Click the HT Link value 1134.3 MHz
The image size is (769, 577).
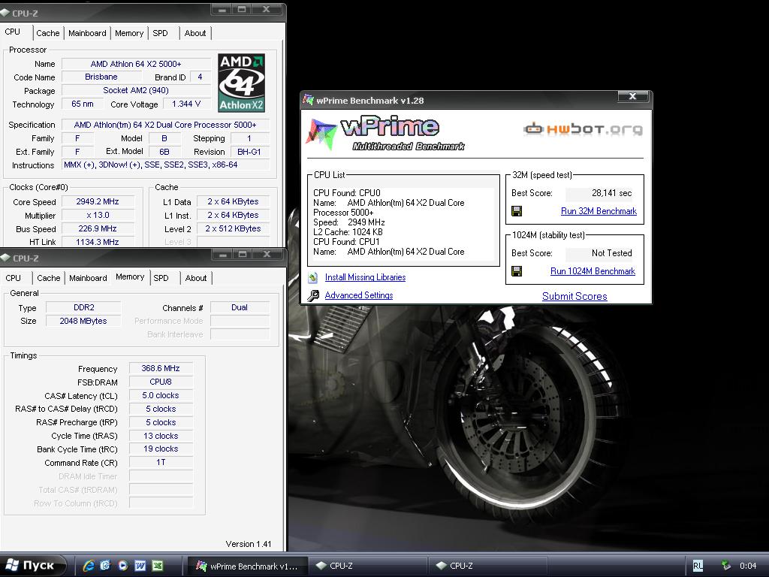coord(98,242)
